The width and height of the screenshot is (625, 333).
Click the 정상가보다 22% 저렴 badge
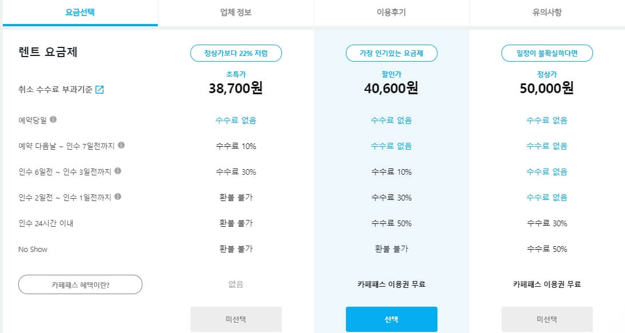tap(235, 53)
